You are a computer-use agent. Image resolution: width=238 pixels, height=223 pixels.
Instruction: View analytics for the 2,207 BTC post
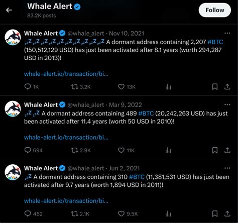[x=168, y=87]
